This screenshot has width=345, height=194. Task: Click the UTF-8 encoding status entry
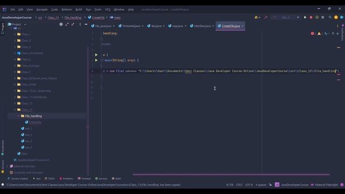(x=249, y=185)
